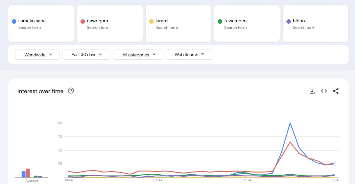
Task: Click the yellow dot beside jurard
Action: 151,21
